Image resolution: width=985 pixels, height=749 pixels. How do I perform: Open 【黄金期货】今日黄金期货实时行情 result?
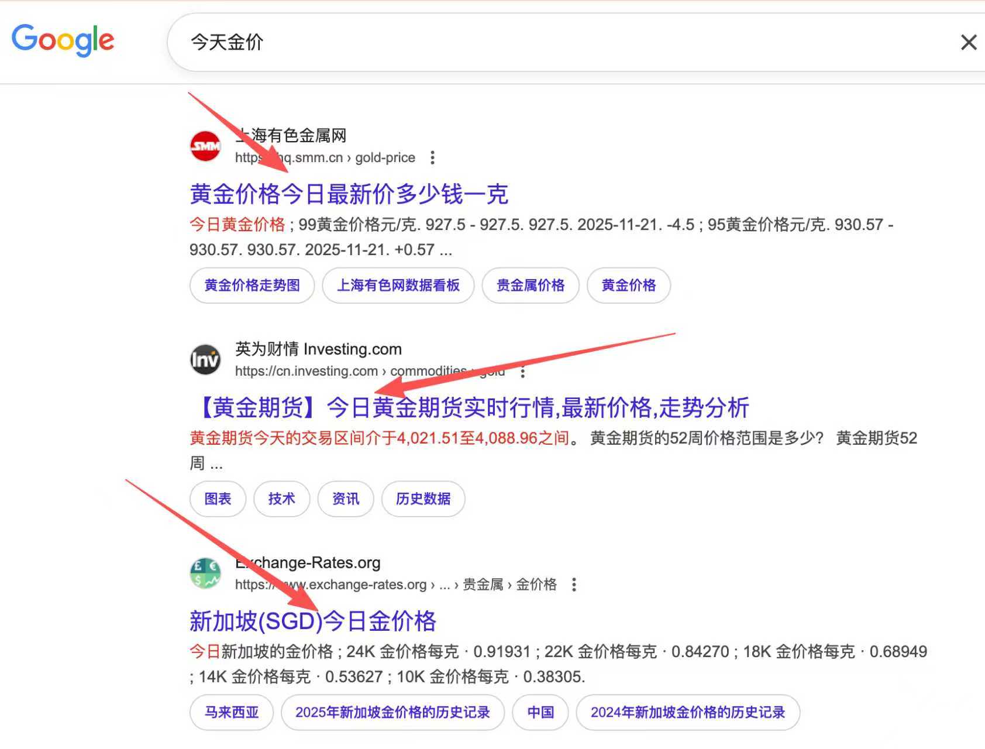tap(470, 407)
